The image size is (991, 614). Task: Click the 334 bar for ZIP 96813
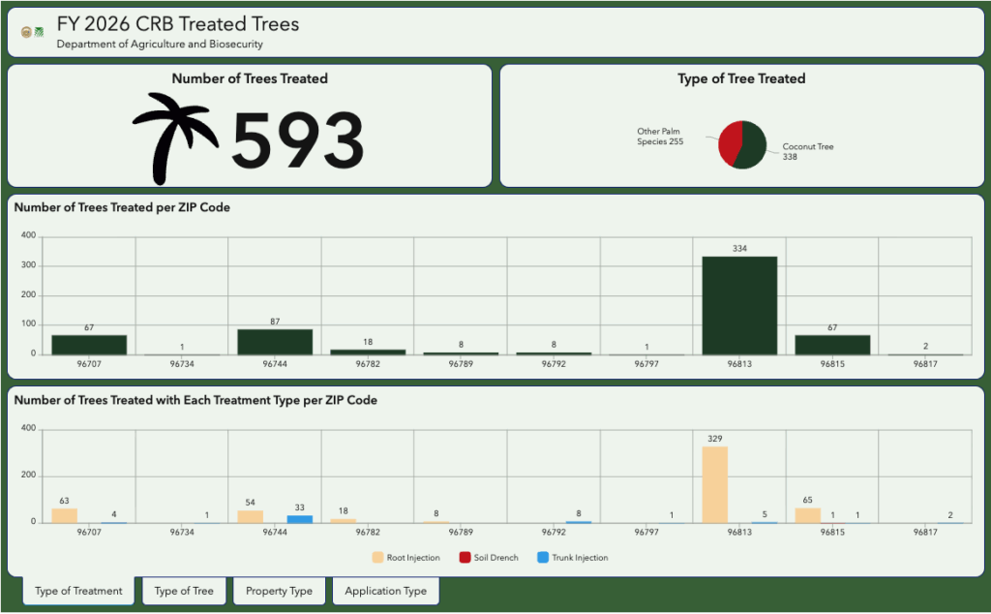(739, 305)
